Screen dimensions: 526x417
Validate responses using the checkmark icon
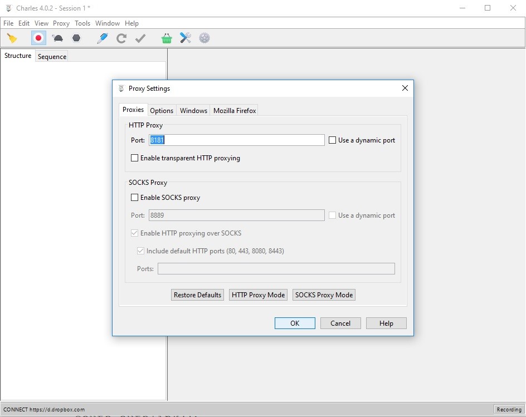pos(140,38)
